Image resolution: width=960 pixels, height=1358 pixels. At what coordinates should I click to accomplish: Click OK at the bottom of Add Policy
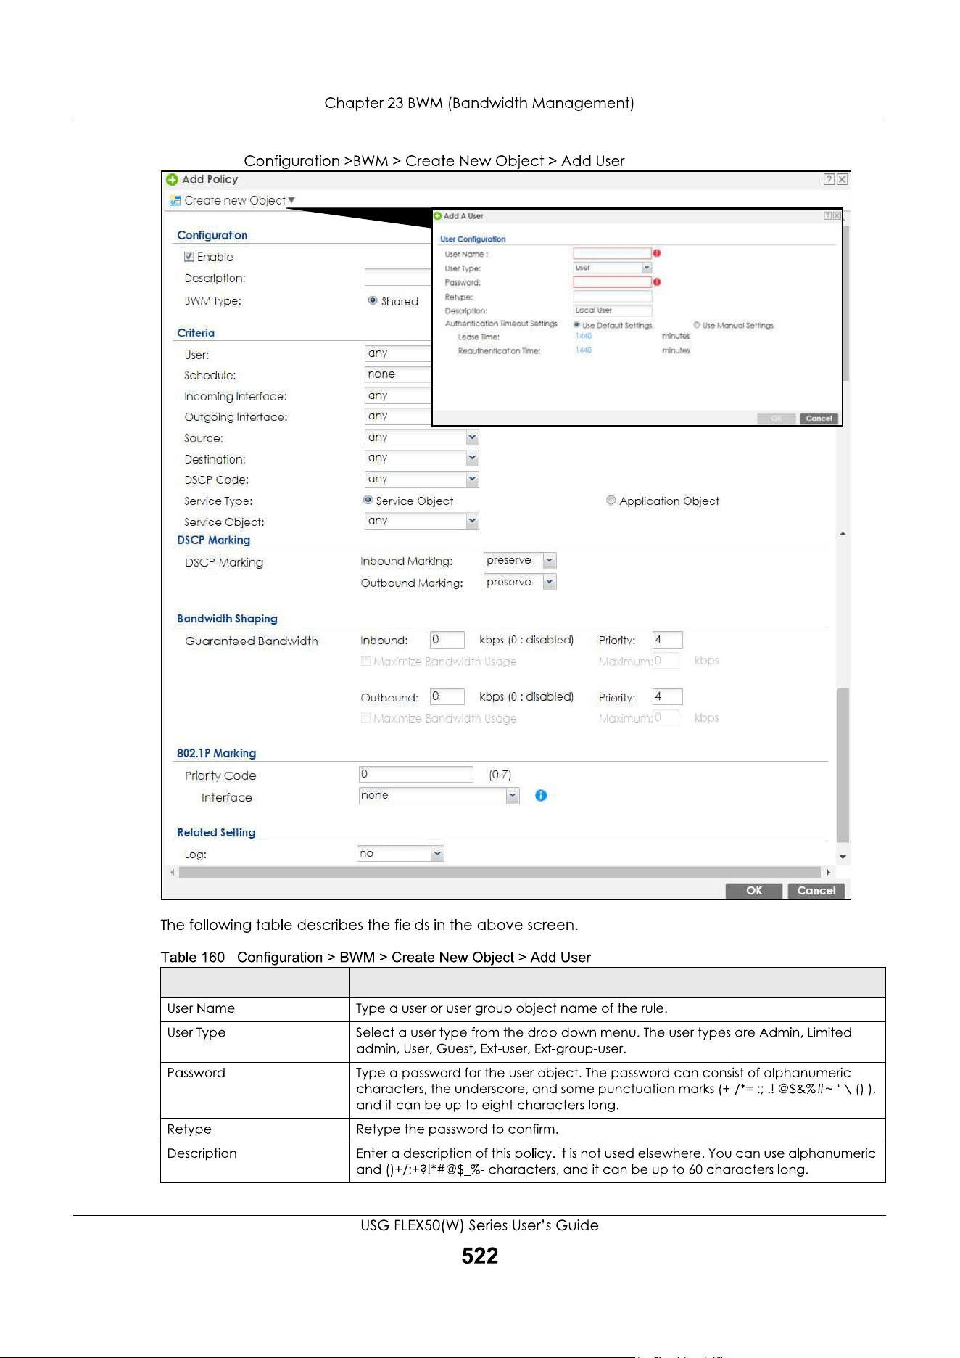pyautogui.click(x=754, y=891)
